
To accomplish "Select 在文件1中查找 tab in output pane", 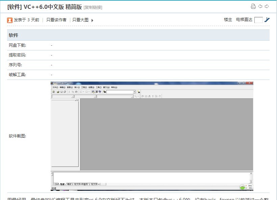I will coord(81,184).
